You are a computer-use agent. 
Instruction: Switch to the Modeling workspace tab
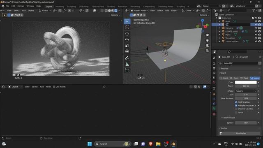pyautogui.click(x=60, y=7)
